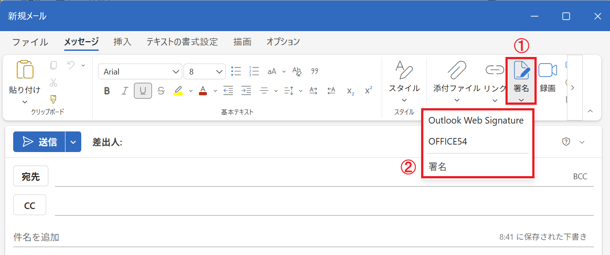
Task: Click the CC button
Action: (29, 205)
